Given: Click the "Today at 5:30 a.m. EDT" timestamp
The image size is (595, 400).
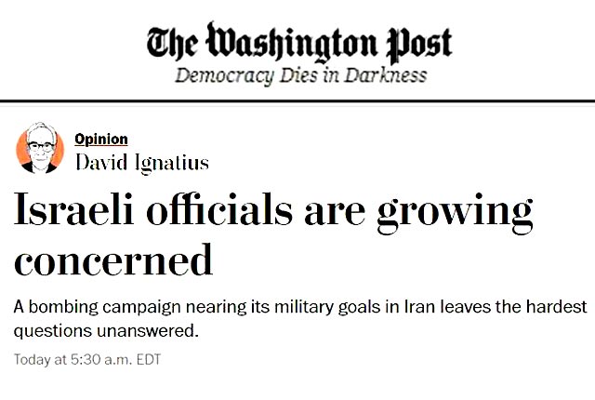Looking at the screenshot, I should coord(87,357).
